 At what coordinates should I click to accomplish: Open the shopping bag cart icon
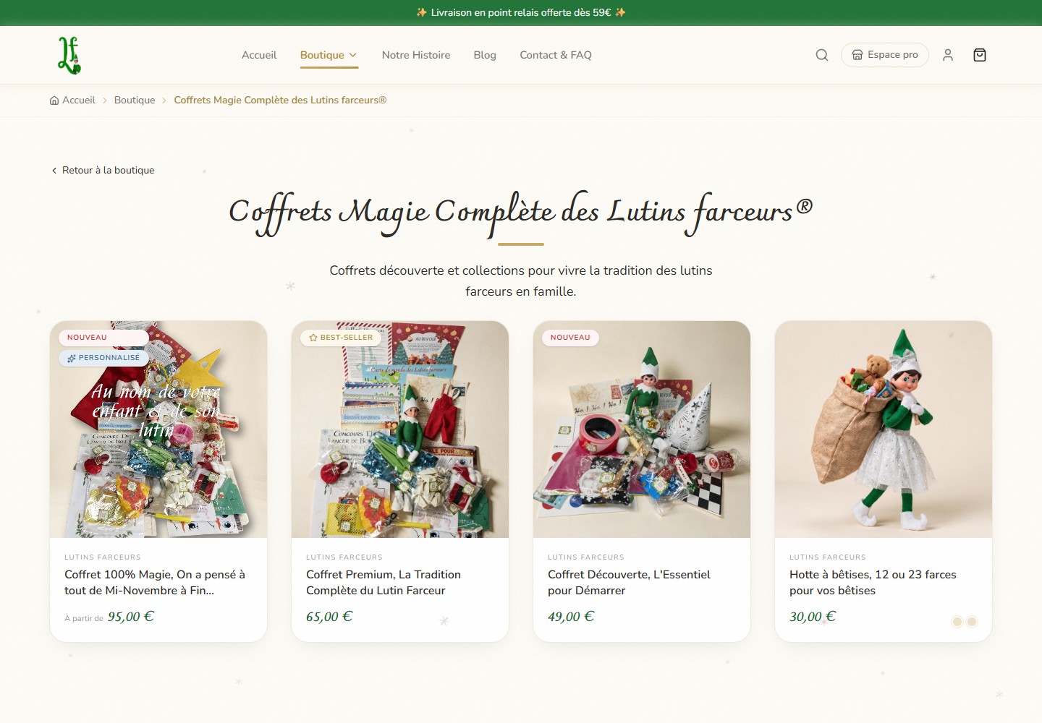click(980, 55)
